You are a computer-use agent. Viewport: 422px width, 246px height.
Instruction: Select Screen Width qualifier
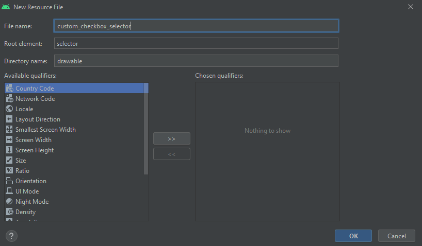[74, 139]
